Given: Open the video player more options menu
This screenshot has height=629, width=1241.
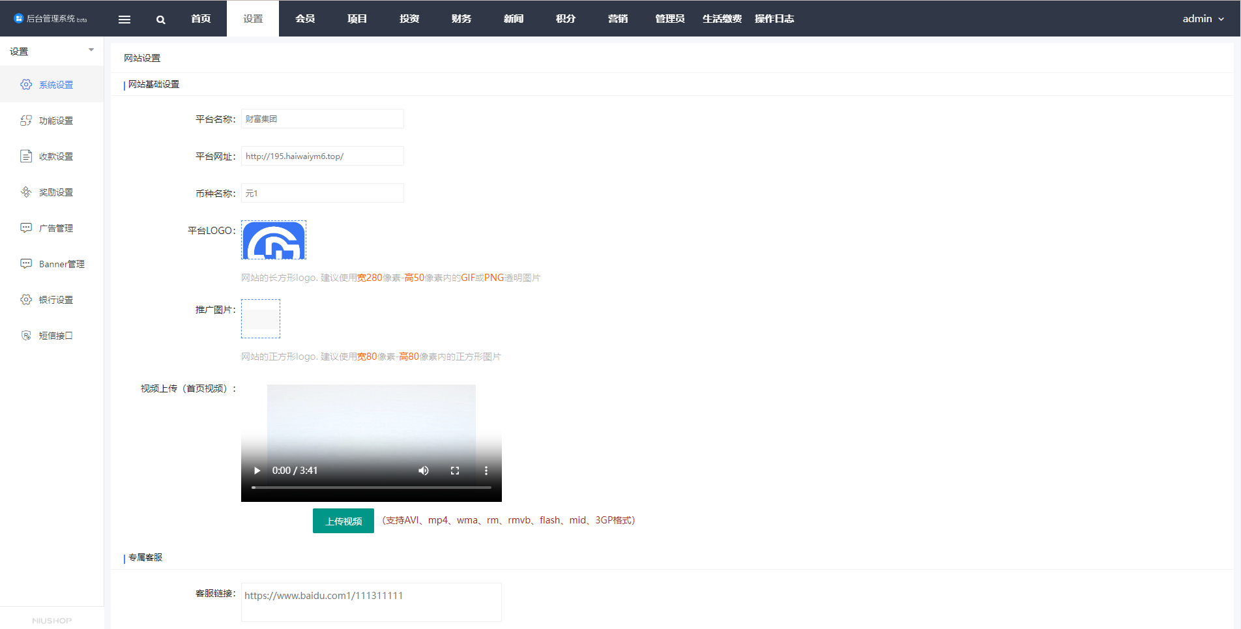Looking at the screenshot, I should pos(486,471).
